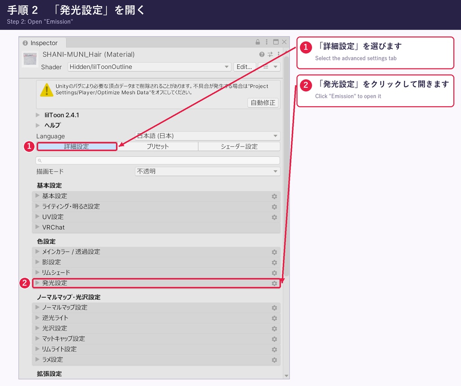461x386 pixels.
Task: Open gear menu for メインカラー / 透過設定
Action: (274, 252)
